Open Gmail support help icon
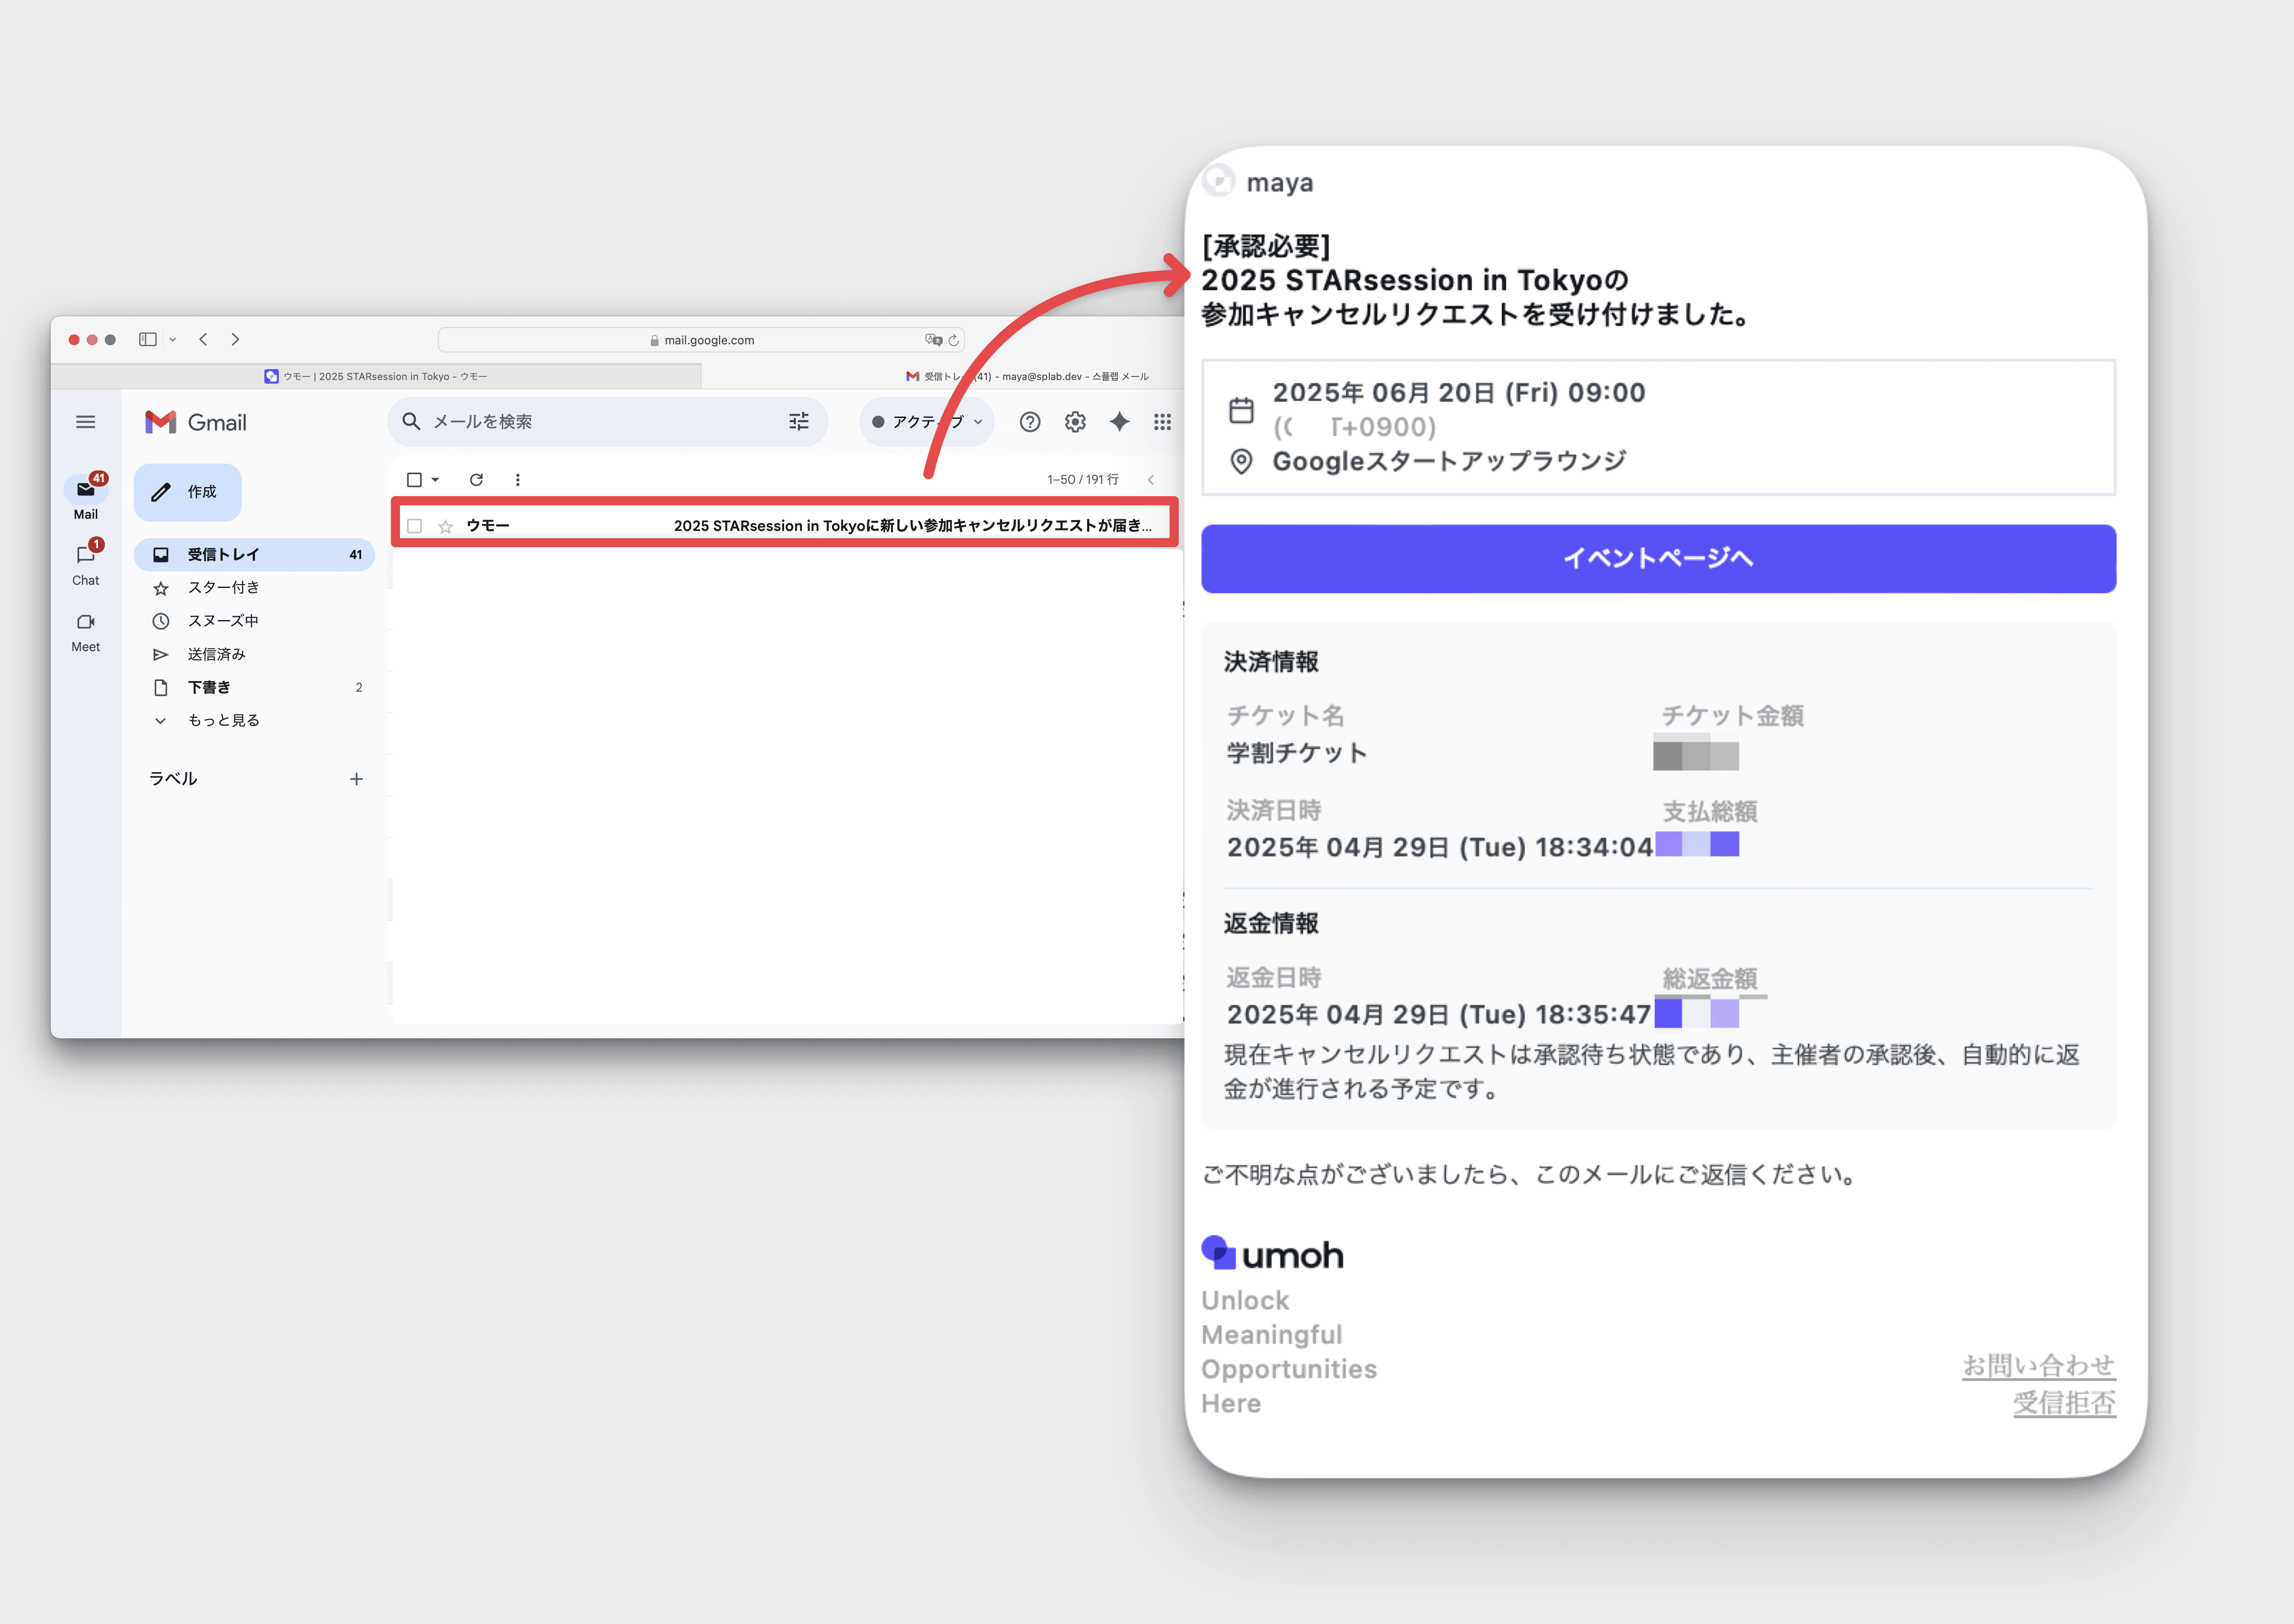Viewport: 2294px width, 1624px height. click(x=1029, y=422)
